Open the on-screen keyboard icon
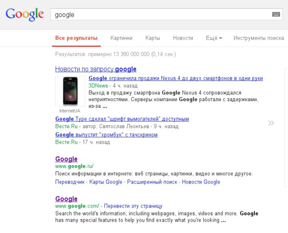This screenshot has height=233, width=288. click(276, 14)
